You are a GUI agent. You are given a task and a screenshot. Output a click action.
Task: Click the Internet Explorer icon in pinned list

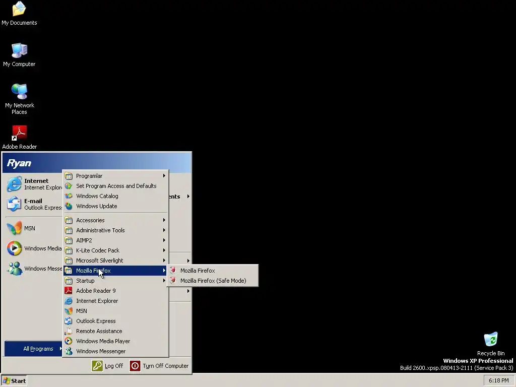(14, 184)
